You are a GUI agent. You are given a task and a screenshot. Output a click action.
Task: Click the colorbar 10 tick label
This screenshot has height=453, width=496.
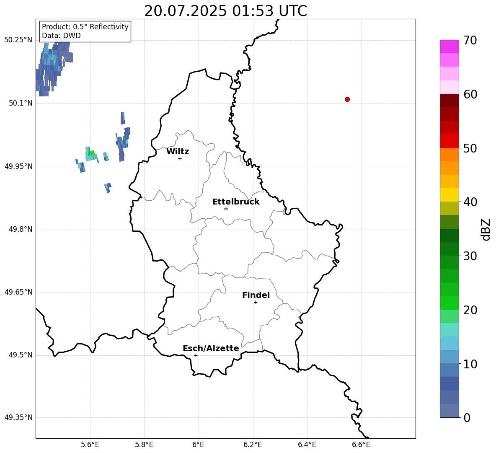pos(470,364)
